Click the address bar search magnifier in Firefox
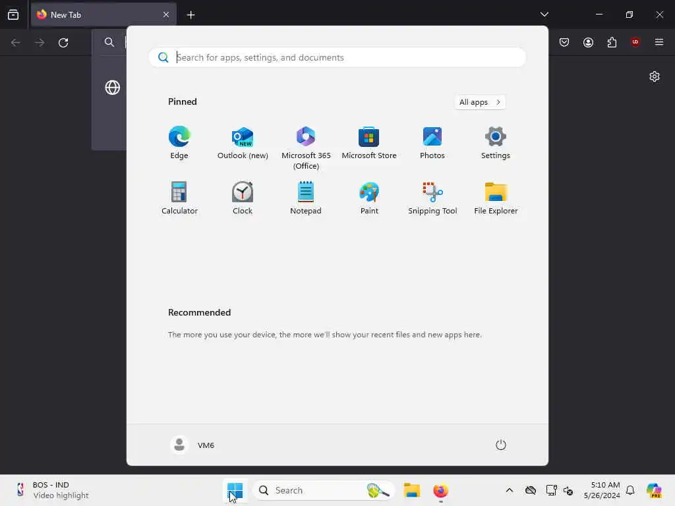The width and height of the screenshot is (675, 506). (109, 42)
